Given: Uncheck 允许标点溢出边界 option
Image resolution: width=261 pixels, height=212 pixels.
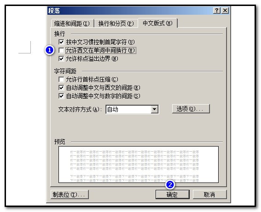Looking at the screenshot, I should [x=61, y=59].
